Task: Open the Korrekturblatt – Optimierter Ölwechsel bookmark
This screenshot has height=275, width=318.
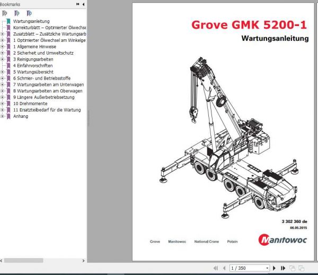Action: [49, 28]
